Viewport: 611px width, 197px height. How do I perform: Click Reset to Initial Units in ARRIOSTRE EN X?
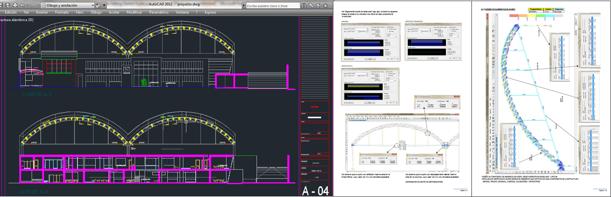click(x=349, y=103)
